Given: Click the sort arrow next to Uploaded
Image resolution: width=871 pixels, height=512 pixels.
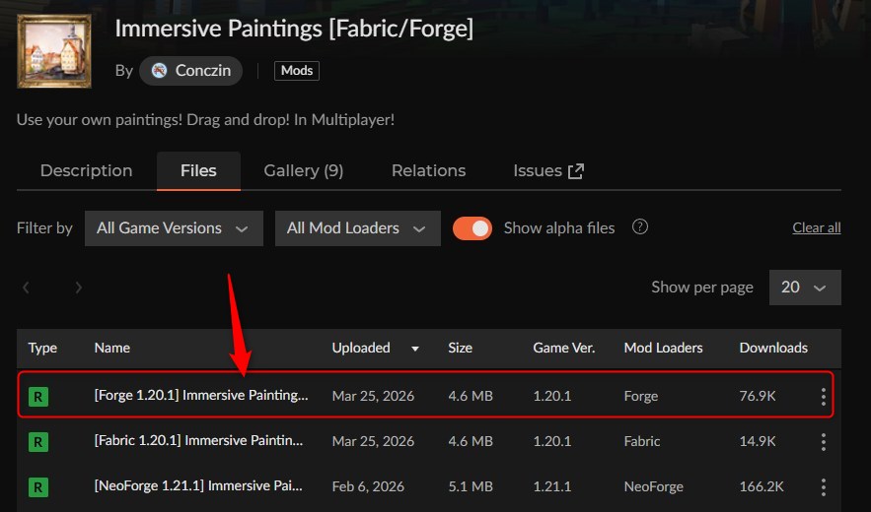Looking at the screenshot, I should tap(415, 349).
